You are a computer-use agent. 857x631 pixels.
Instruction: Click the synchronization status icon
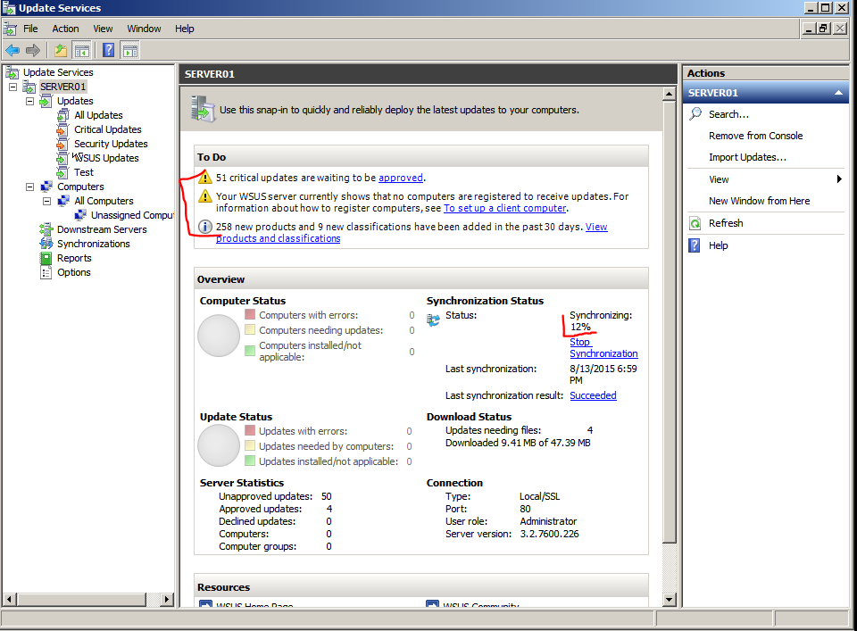pyautogui.click(x=434, y=320)
